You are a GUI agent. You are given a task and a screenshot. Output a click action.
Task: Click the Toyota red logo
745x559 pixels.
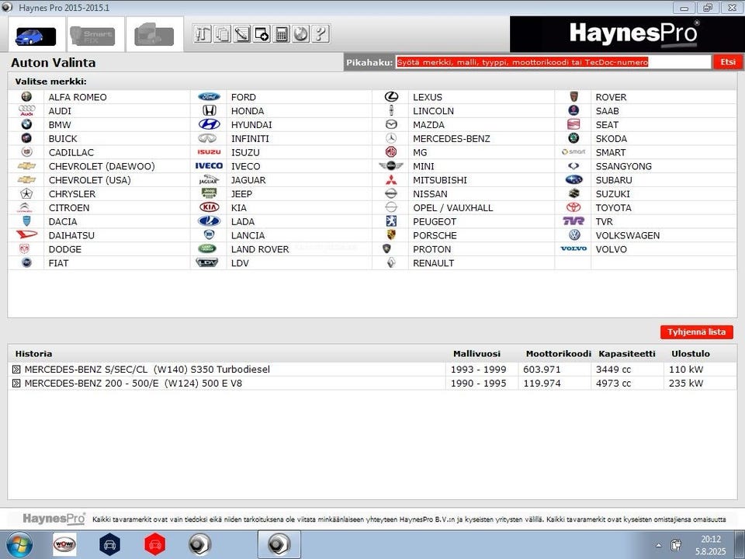(574, 207)
